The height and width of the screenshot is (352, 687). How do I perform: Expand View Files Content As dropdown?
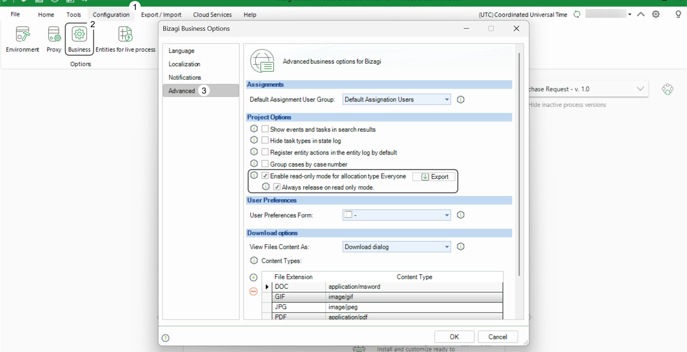point(447,247)
